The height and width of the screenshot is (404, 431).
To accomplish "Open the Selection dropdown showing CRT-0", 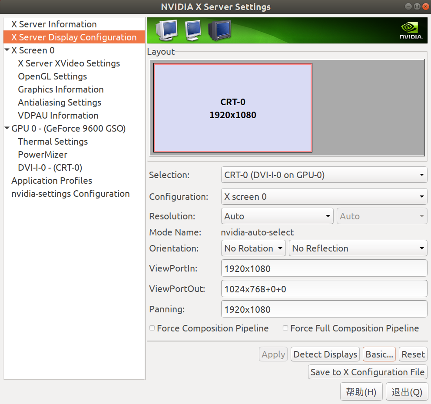I will point(324,175).
